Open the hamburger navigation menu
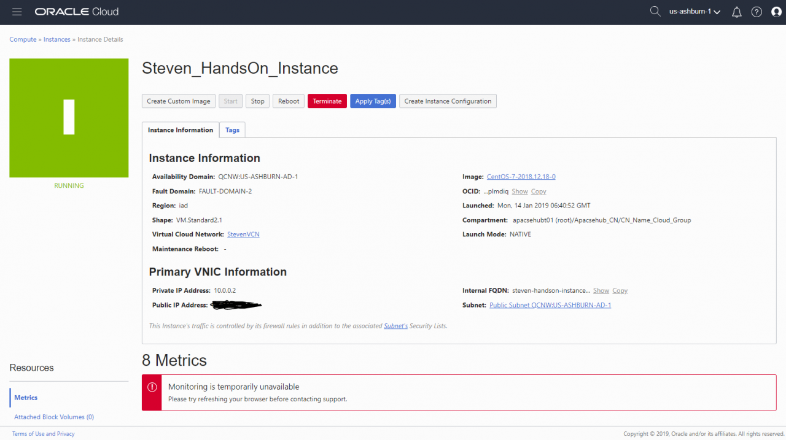786x440 pixels. 17,12
